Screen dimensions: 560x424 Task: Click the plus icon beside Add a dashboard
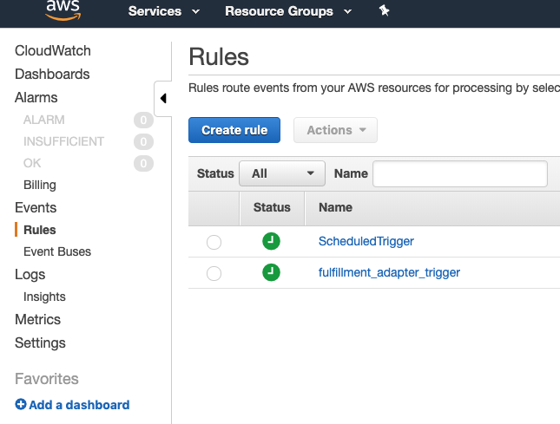(21, 404)
